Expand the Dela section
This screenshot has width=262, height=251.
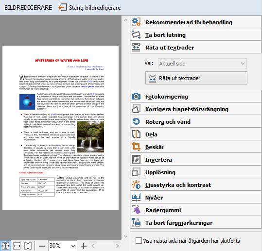point(195,134)
